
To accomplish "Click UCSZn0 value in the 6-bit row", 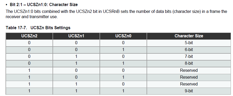I will pyautogui.click(x=123, y=50).
